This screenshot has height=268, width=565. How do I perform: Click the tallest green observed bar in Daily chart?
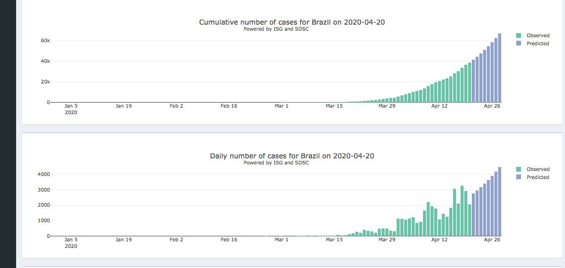click(x=462, y=211)
